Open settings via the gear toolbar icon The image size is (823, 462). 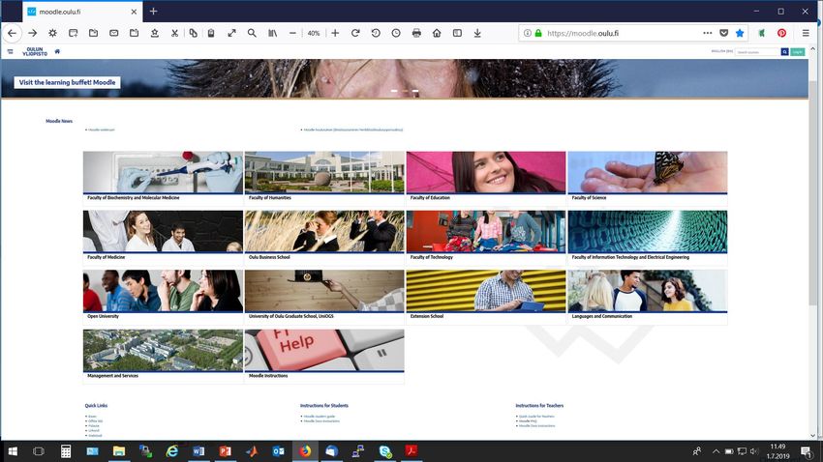click(52, 33)
